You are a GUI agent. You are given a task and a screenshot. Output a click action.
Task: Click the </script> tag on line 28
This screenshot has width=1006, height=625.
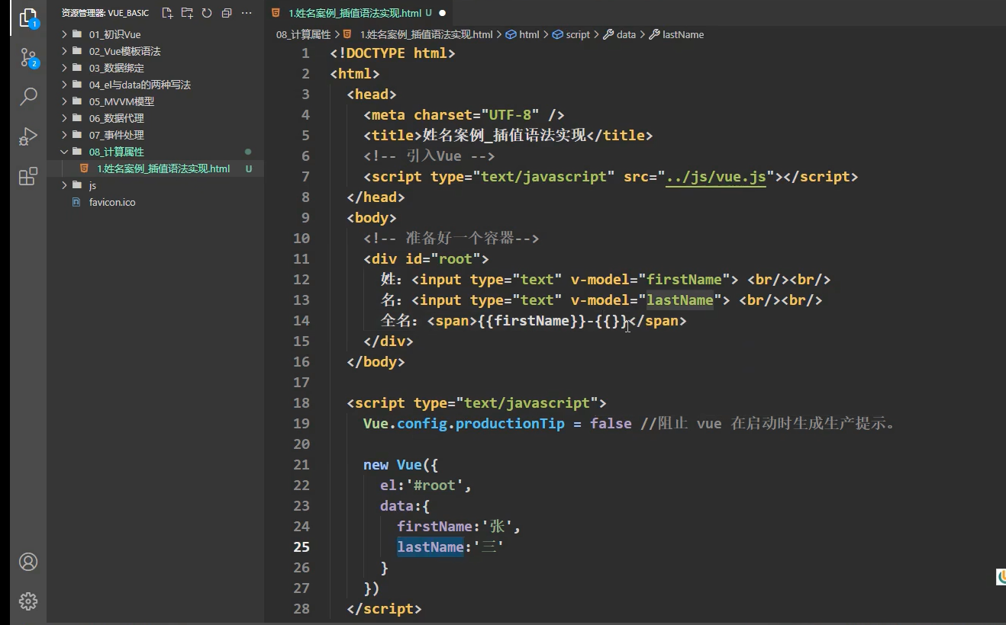[384, 609]
